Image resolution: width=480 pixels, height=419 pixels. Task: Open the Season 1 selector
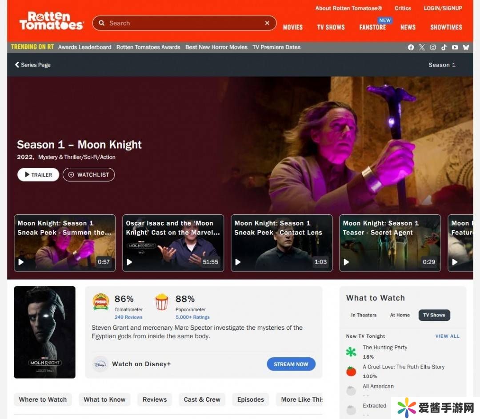click(441, 65)
